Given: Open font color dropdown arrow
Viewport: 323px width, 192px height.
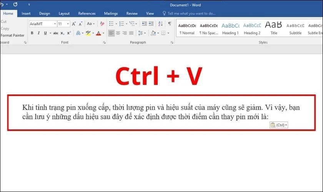Looking at the screenshot, I should 103,33.
